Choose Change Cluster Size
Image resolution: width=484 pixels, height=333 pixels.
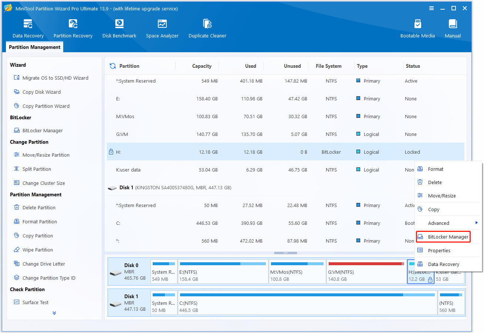(39, 183)
